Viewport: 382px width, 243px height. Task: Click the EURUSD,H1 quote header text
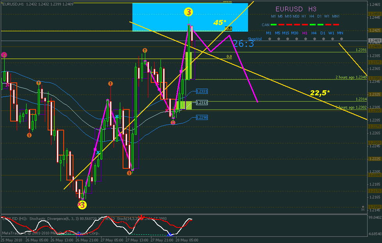pos(37,4)
